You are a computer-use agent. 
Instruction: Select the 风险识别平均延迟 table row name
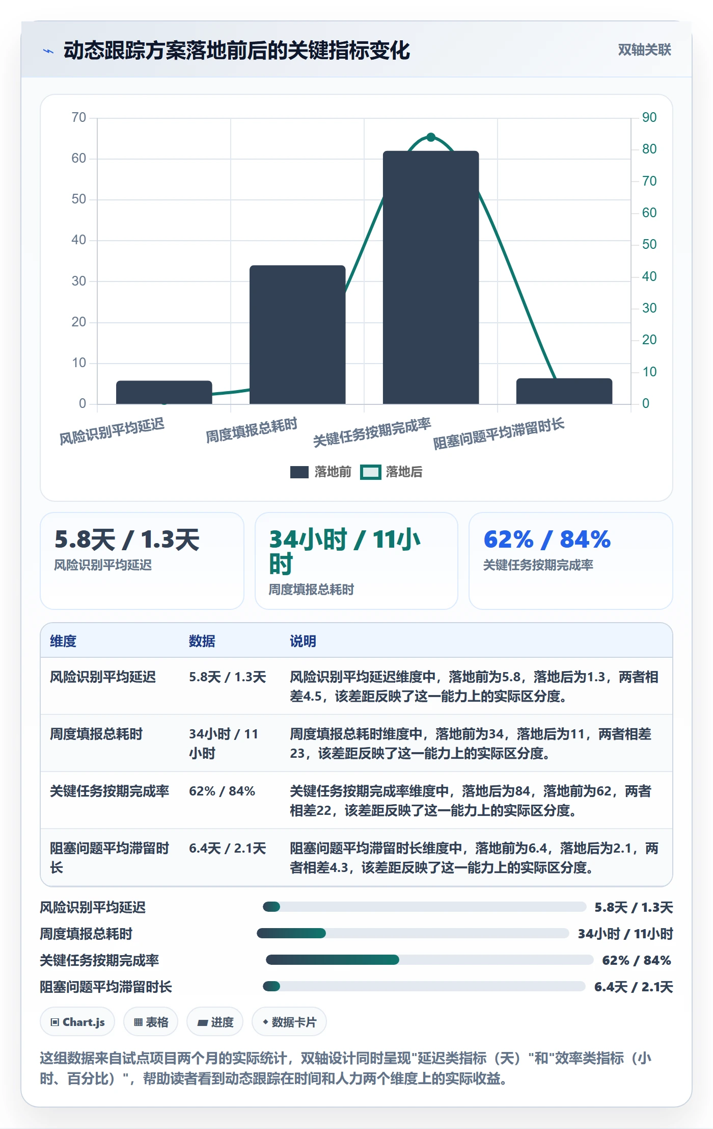(103, 677)
